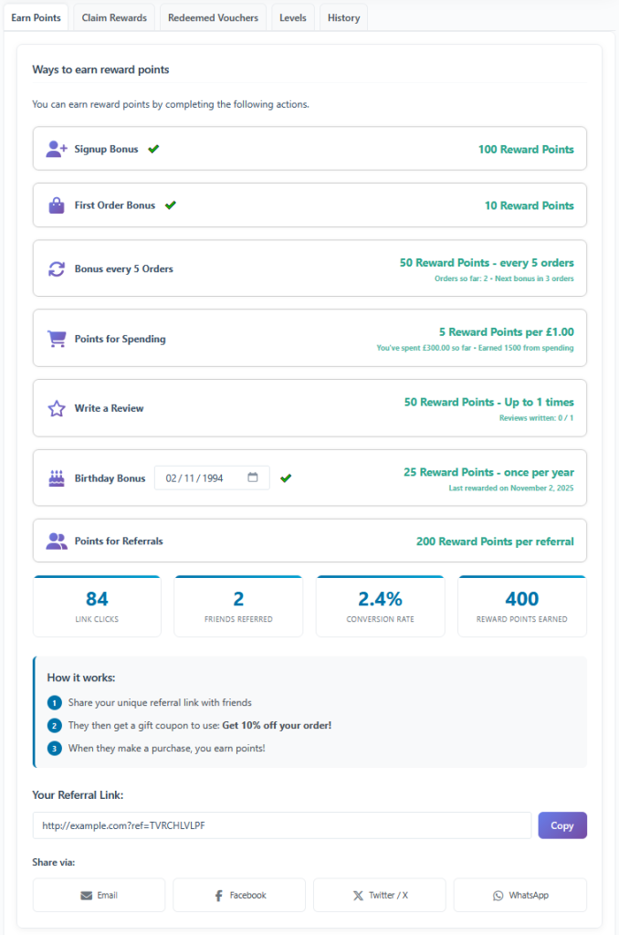Click the Twitter / X icon in the share row
The width and height of the screenshot is (619, 935).
pyautogui.click(x=358, y=895)
